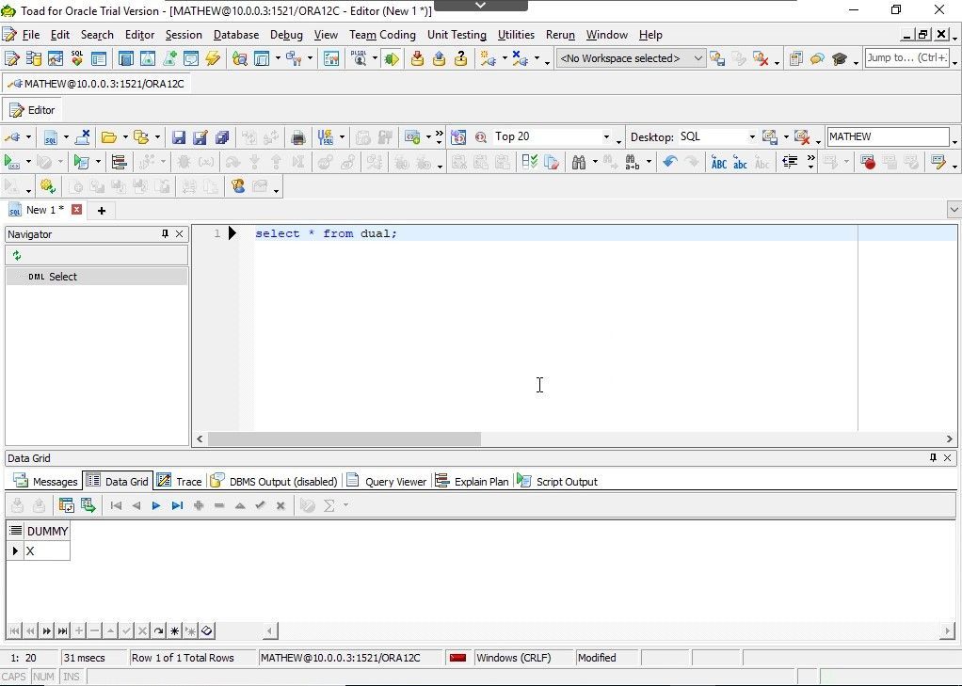Refresh the Navigator with green arrows icon
The height and width of the screenshot is (686, 962).
[x=17, y=255]
